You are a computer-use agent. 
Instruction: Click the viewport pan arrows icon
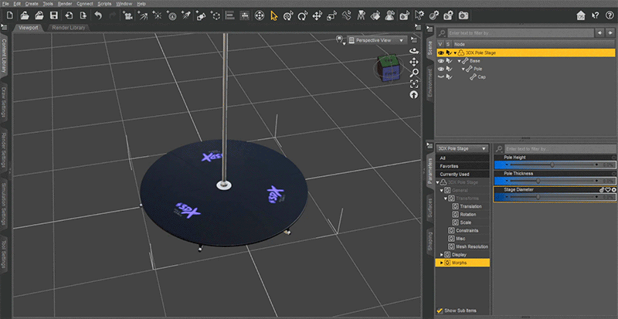pyautogui.click(x=414, y=62)
